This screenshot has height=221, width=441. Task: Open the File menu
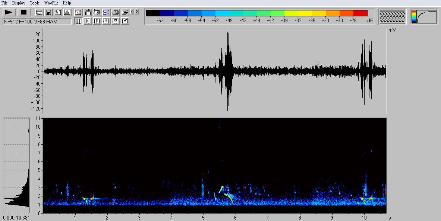(4, 3)
